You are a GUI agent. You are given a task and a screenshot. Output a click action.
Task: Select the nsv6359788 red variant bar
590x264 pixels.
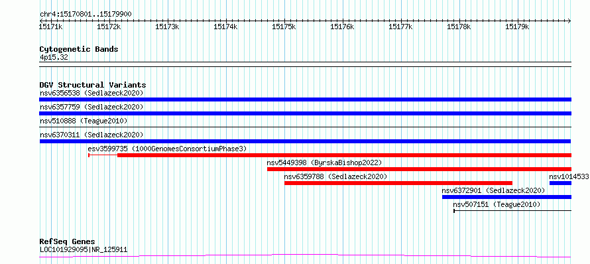pyautogui.click(x=398, y=183)
